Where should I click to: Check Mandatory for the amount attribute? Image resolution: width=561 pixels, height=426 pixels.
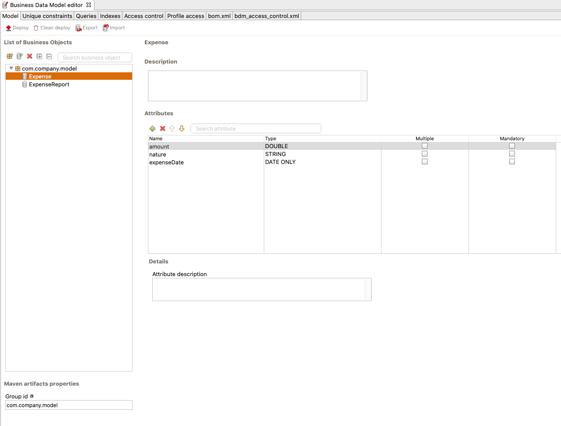(512, 146)
